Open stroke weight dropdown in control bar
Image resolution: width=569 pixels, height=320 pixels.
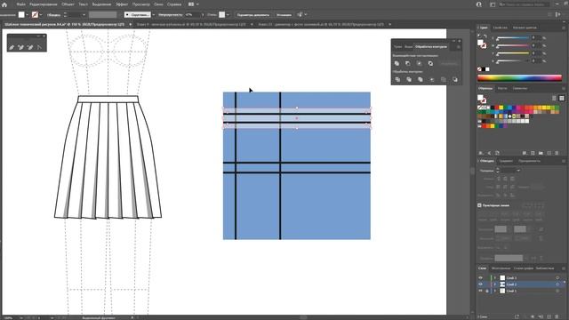click(x=84, y=15)
